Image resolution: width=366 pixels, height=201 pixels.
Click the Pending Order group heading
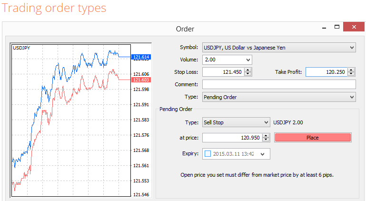(176, 109)
